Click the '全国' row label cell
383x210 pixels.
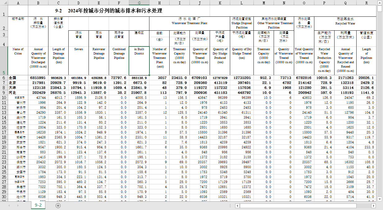(18, 78)
